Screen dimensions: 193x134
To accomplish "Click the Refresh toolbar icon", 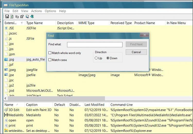I will (12, 17).
